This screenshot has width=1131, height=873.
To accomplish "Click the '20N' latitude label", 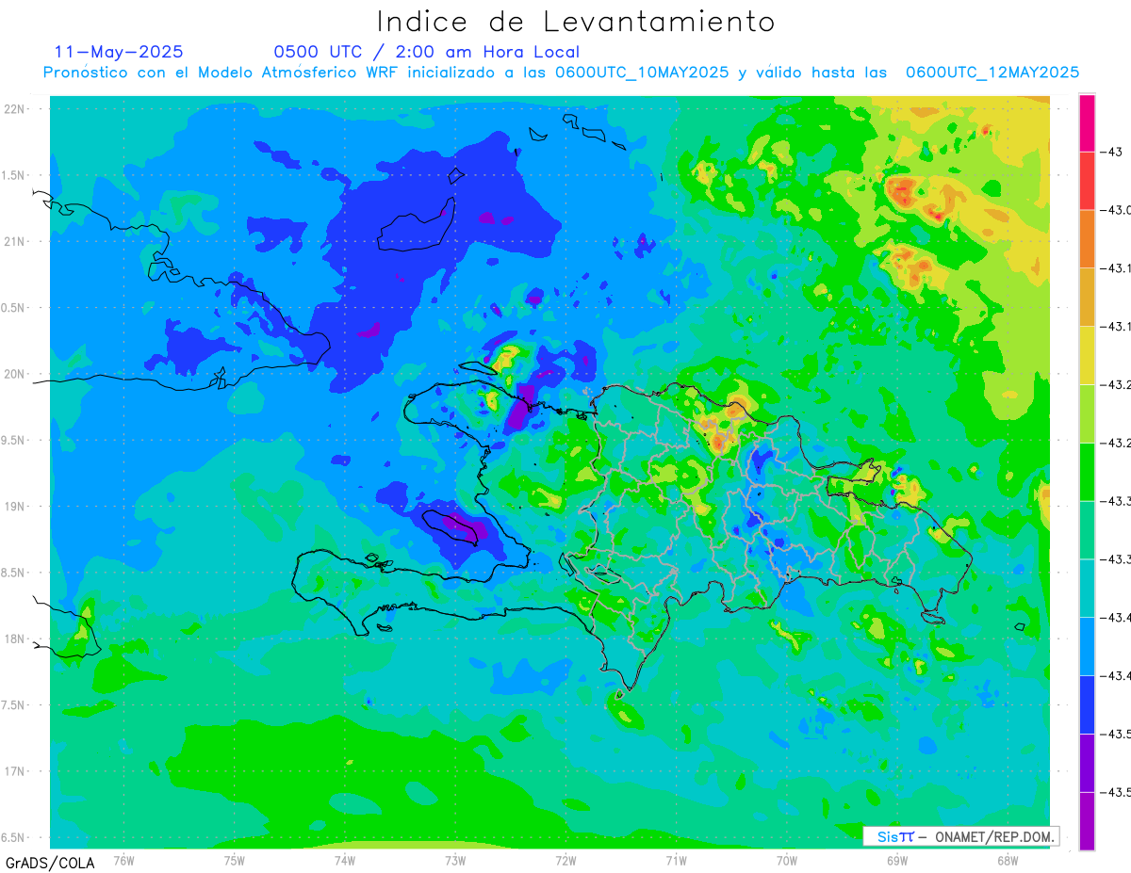I will [x=14, y=374].
